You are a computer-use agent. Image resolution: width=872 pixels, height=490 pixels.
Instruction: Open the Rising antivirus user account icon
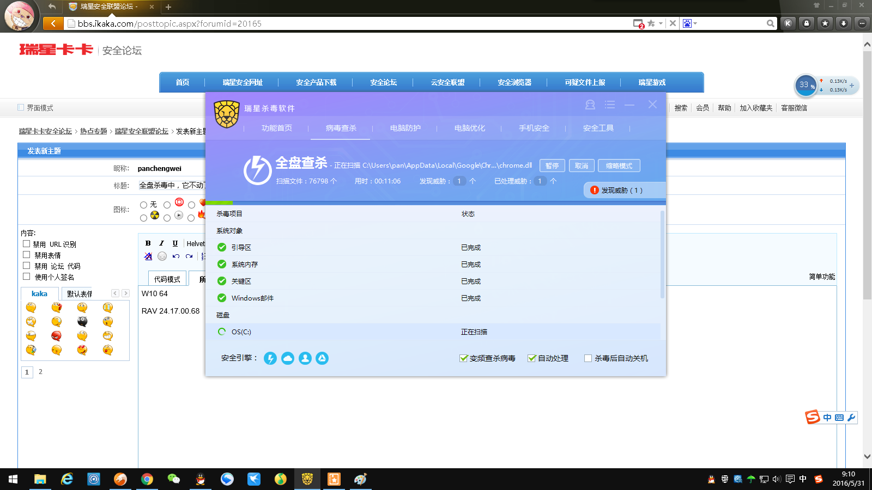(590, 105)
